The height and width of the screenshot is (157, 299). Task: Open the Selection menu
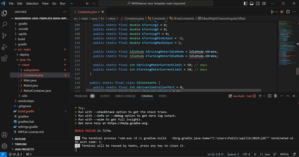[32, 4]
